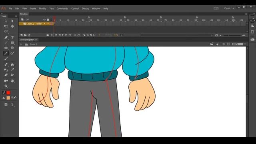
Task: Open the Modify menu
Action: click(x=43, y=8)
